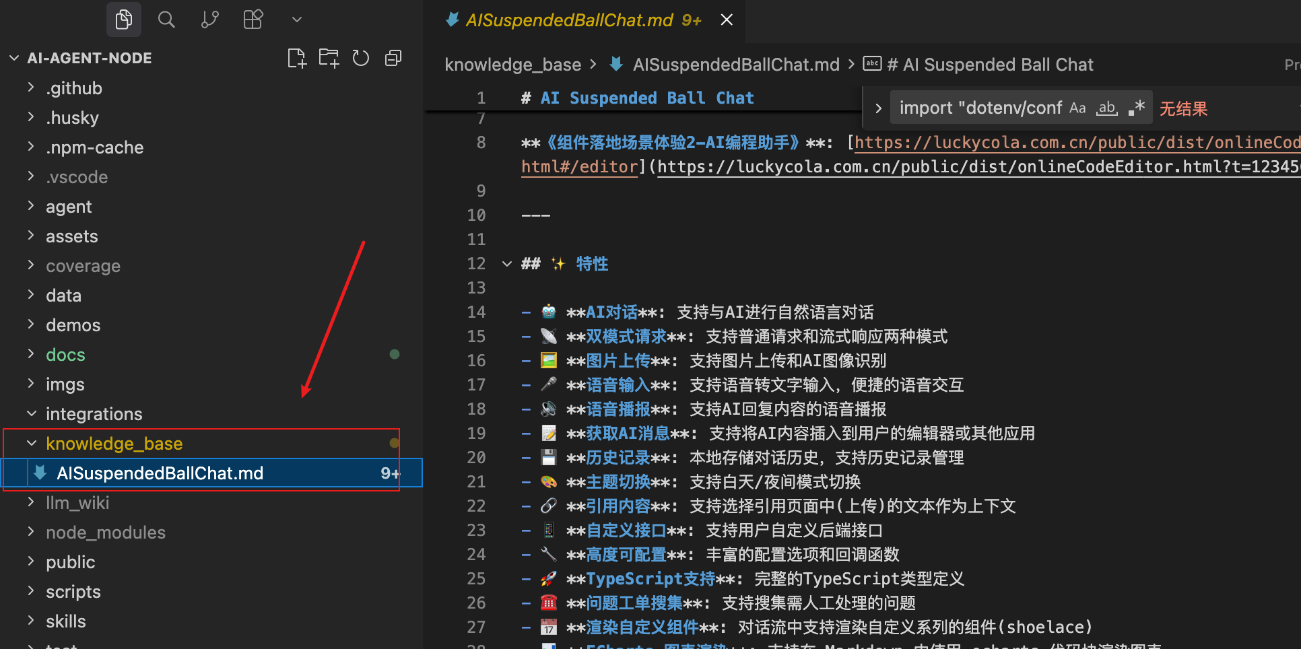Viewport: 1301px width, 649px height.
Task: Toggle Match Case in find
Action: pos(1078,108)
